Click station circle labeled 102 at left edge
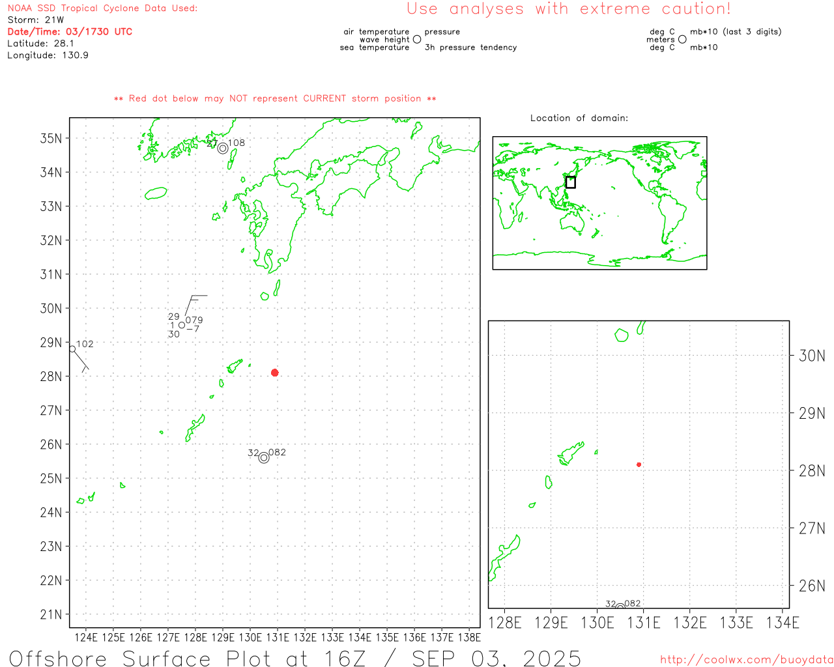 (x=72, y=349)
